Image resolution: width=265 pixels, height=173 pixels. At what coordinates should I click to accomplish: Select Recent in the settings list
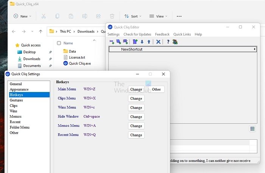29,122
